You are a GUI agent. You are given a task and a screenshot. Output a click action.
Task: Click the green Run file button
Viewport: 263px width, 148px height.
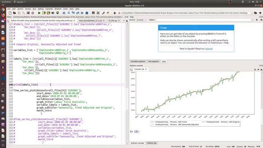point(39,13)
